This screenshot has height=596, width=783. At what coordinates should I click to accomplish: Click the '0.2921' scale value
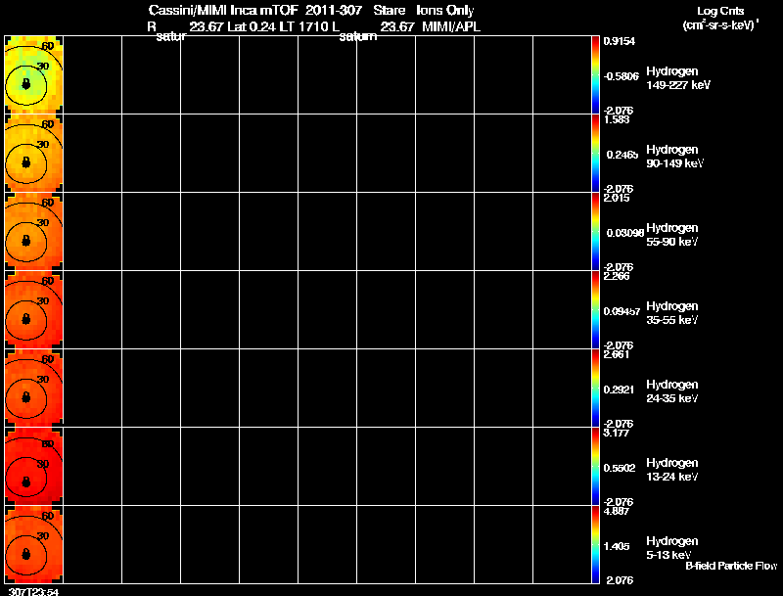619,390
